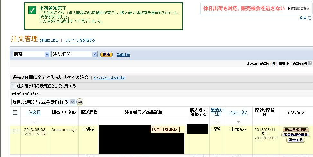Click 1件から14件の注文 text
Viewport: 313px width, 157px height.
tap(26, 94)
